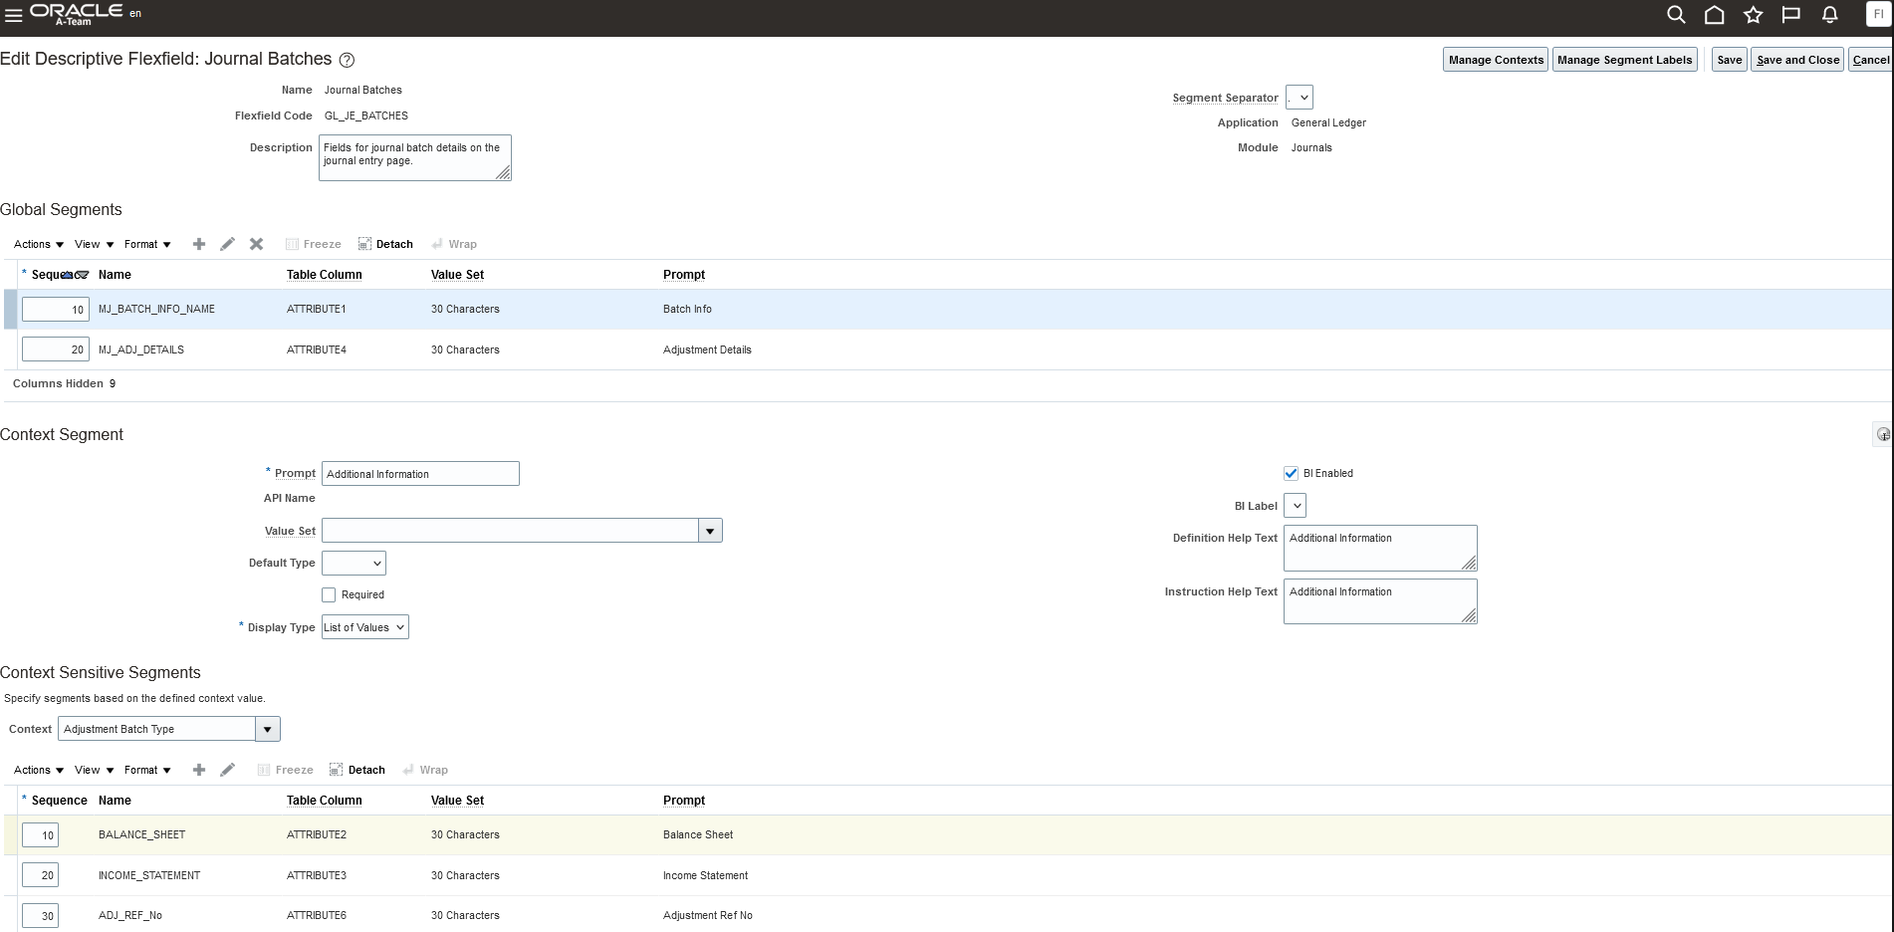Open Favorites star icon

(x=1753, y=15)
